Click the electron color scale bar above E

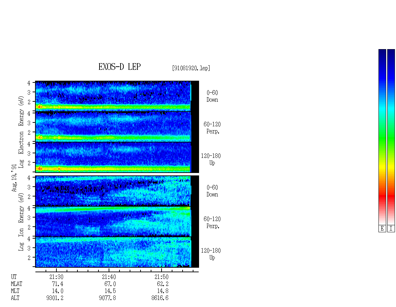[382, 137]
